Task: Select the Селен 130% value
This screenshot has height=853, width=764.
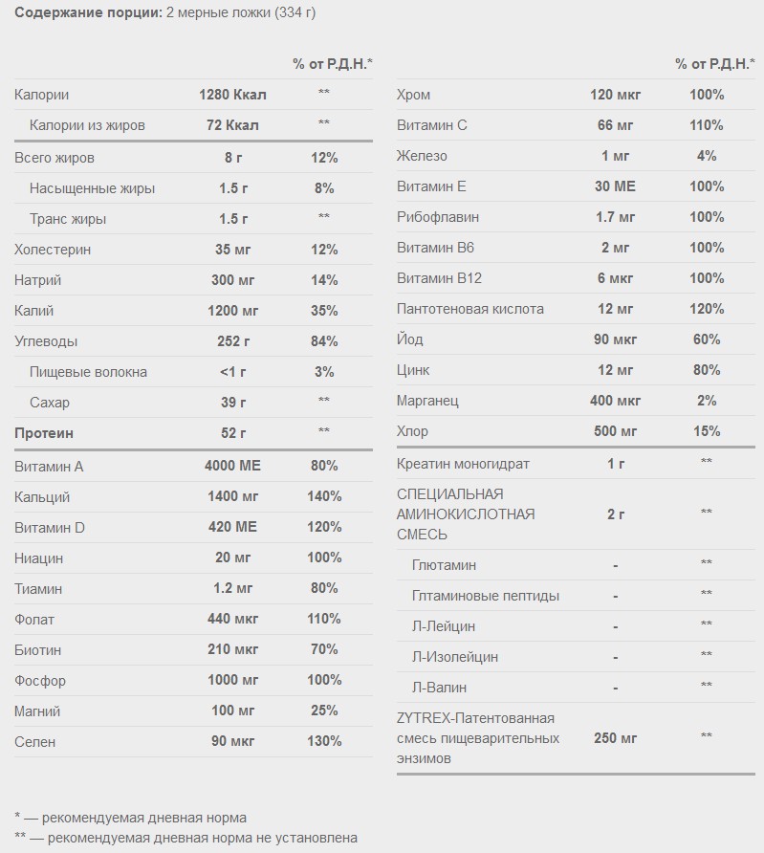Action: [324, 741]
